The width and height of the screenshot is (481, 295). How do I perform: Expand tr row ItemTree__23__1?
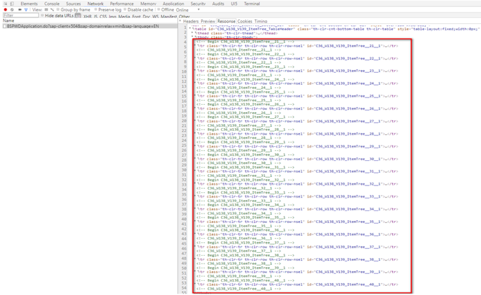pyautogui.click(x=195, y=71)
